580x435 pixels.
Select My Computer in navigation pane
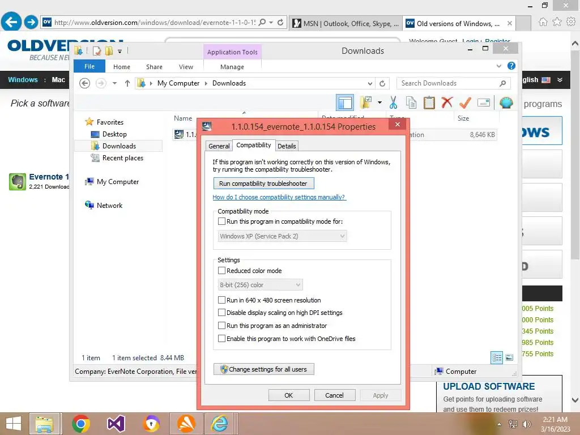(x=118, y=182)
